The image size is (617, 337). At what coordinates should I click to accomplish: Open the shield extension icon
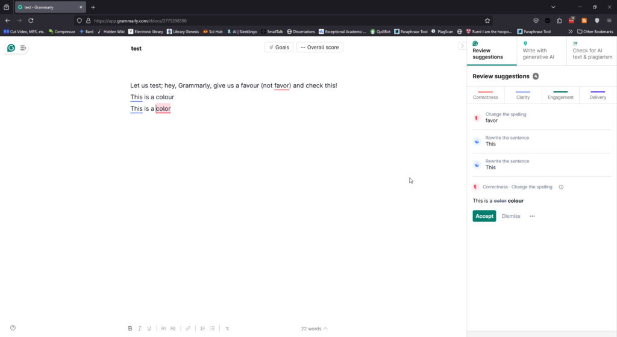(x=597, y=20)
